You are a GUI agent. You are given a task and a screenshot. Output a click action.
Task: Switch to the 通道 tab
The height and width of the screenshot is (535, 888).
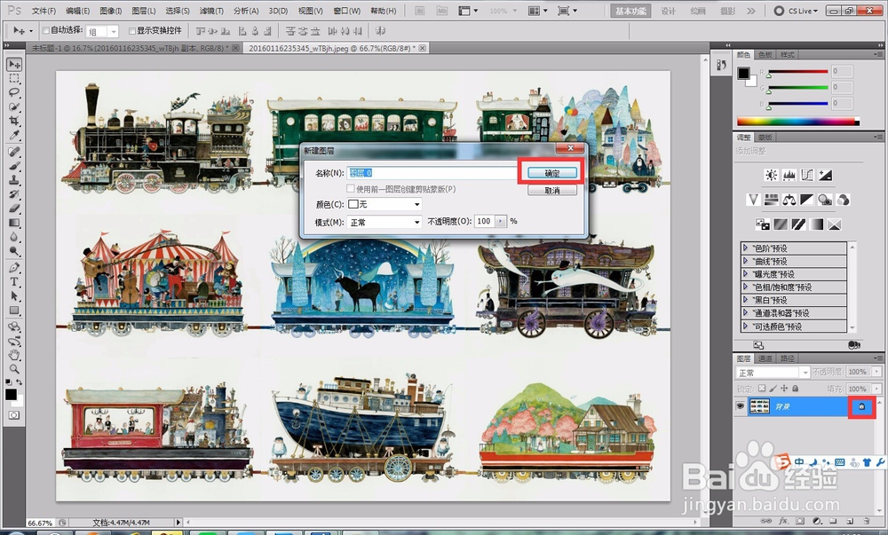[765, 358]
